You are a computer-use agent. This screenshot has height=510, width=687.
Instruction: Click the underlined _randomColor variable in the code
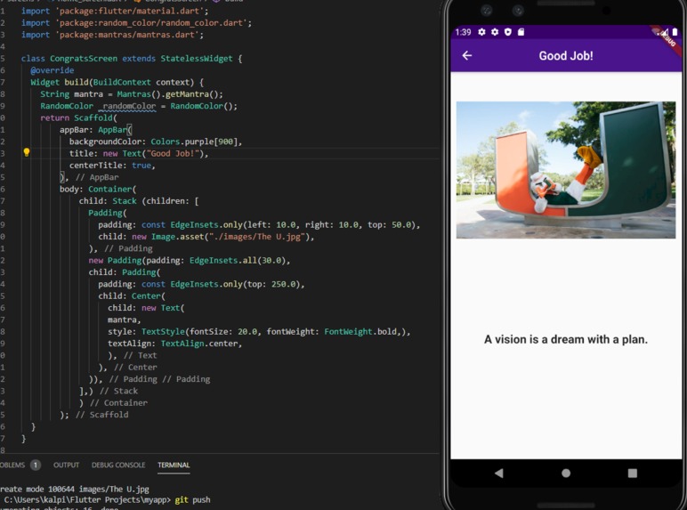tap(128, 106)
